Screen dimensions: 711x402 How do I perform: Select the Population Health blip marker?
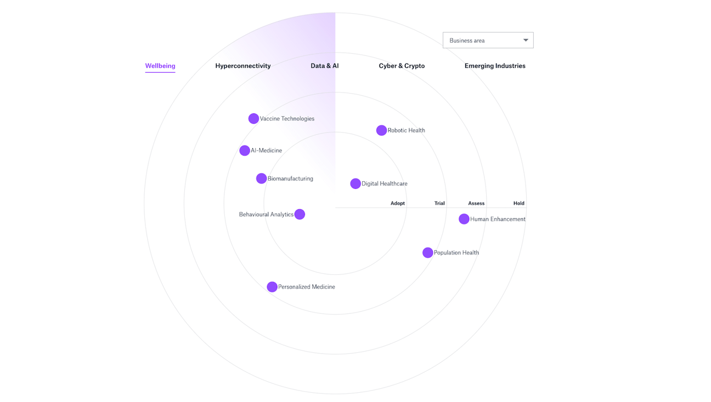point(428,252)
